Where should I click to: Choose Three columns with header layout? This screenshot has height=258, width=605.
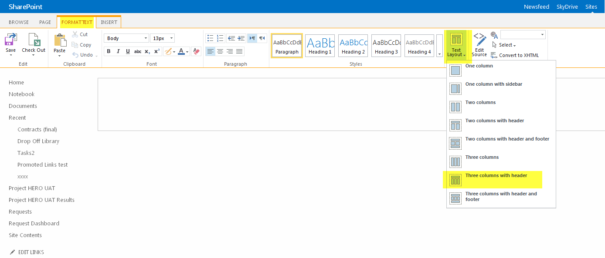(x=496, y=176)
